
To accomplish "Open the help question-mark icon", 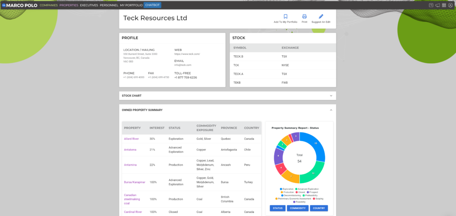I will pos(431,5).
